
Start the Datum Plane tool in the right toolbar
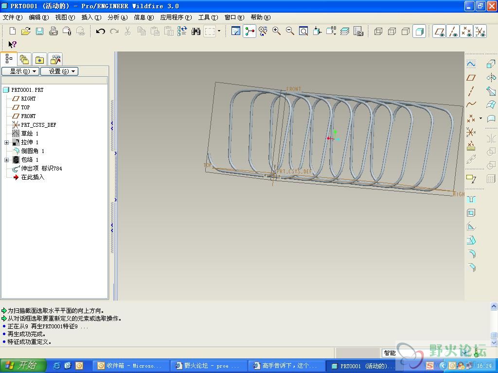tap(471, 78)
